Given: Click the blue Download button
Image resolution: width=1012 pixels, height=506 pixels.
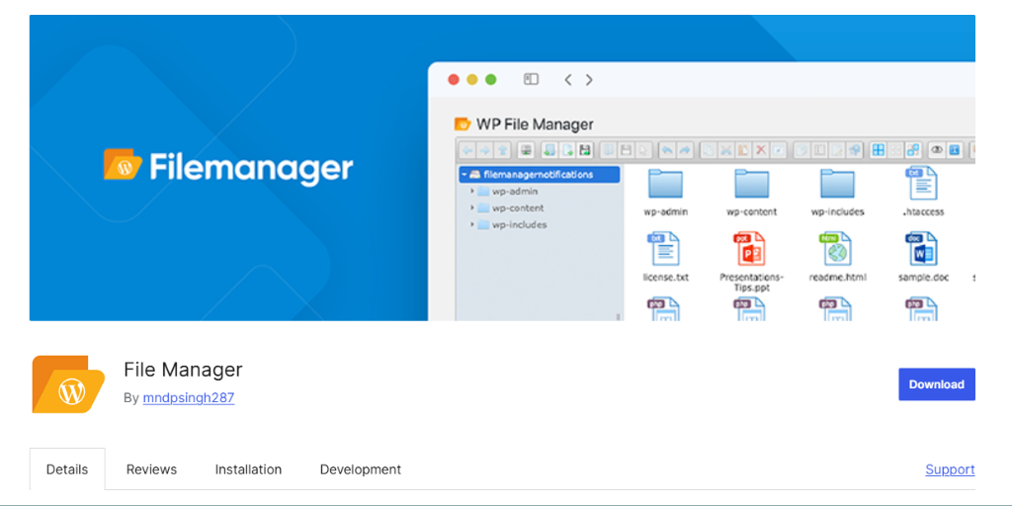Looking at the screenshot, I should [x=937, y=384].
